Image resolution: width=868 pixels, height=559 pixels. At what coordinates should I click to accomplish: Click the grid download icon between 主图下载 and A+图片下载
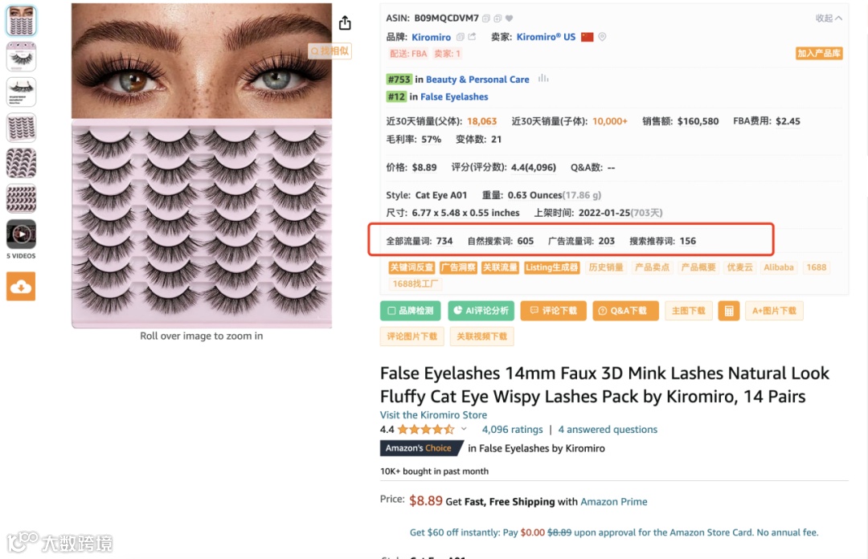729,311
